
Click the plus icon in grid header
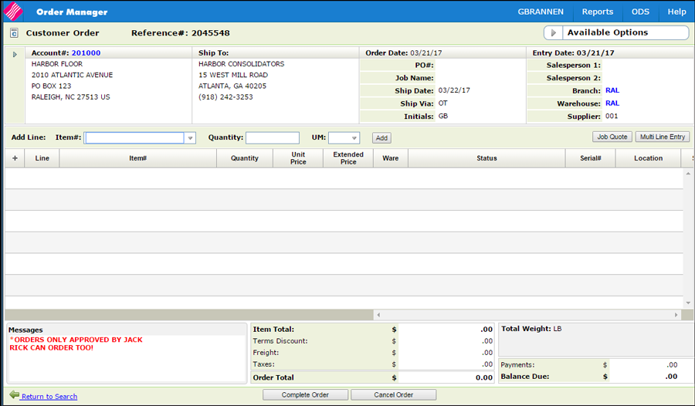(x=15, y=158)
